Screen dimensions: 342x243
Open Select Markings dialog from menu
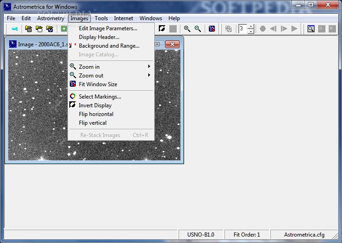point(100,97)
